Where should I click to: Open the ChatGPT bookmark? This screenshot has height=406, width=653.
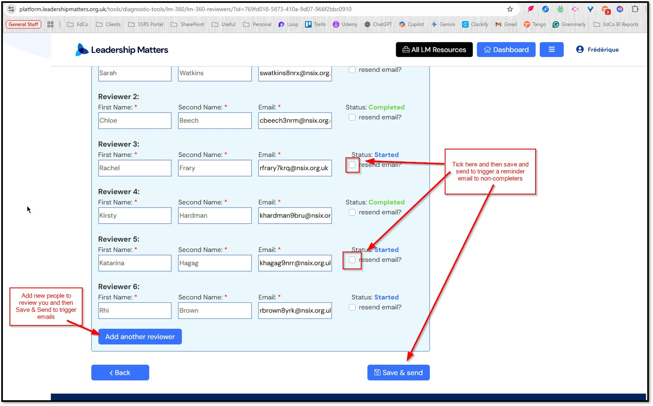click(x=378, y=24)
